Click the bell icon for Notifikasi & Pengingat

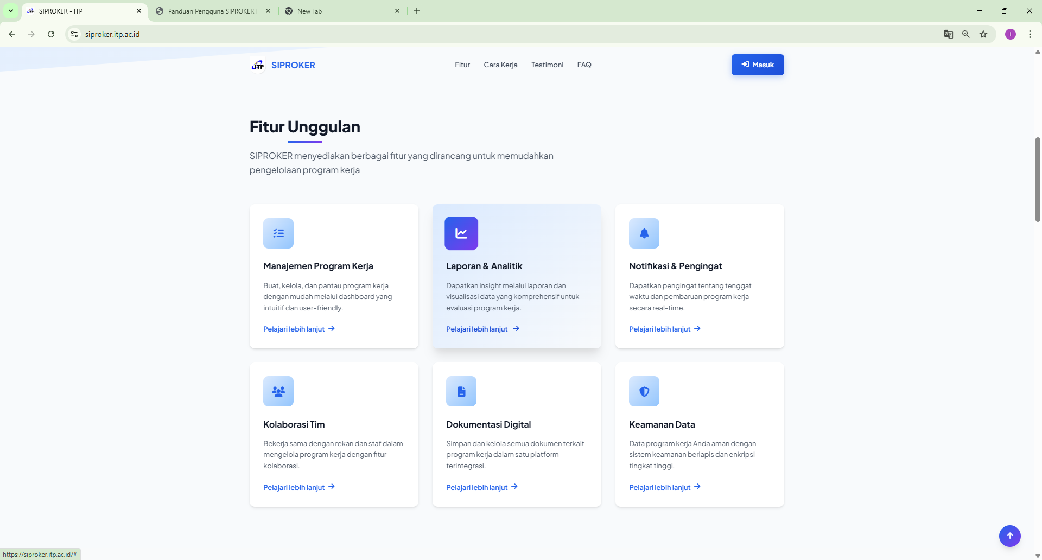coord(644,233)
